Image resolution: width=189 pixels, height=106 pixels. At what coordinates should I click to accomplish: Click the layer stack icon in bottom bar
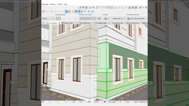click(89, 102)
